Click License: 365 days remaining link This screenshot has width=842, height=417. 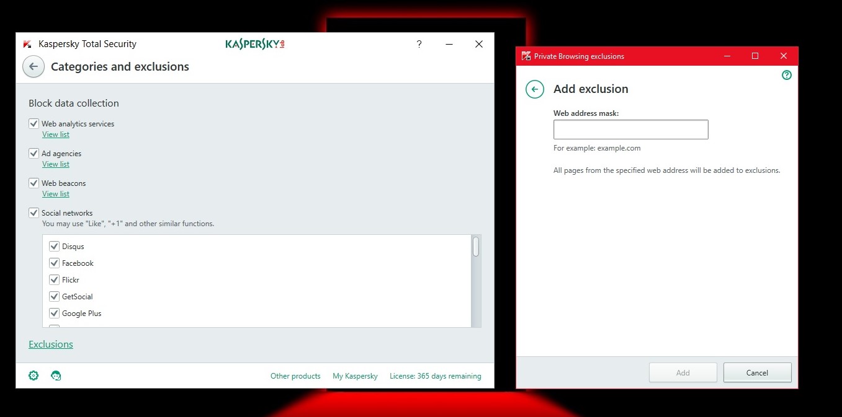[435, 376]
